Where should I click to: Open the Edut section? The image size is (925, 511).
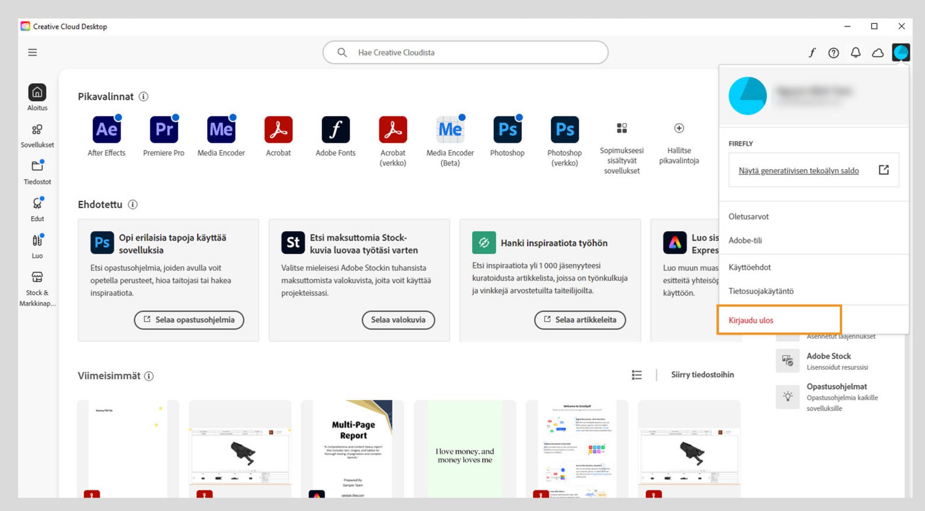click(37, 210)
